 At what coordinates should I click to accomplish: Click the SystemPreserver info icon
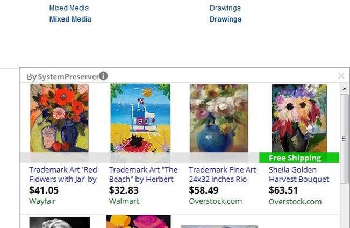[103, 76]
